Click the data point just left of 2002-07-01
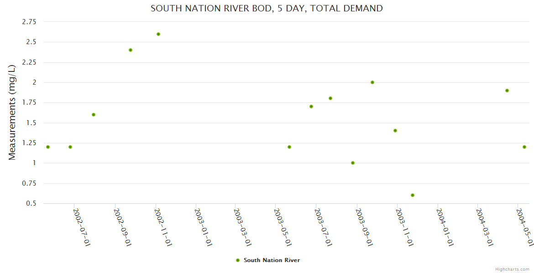The width and height of the screenshot is (534, 273). [70, 147]
